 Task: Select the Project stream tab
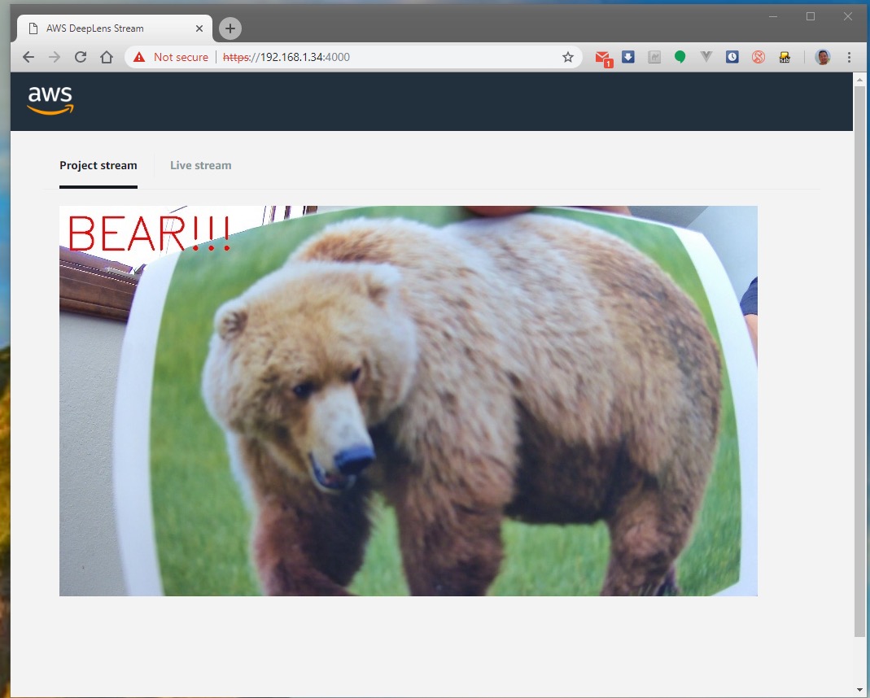98,165
